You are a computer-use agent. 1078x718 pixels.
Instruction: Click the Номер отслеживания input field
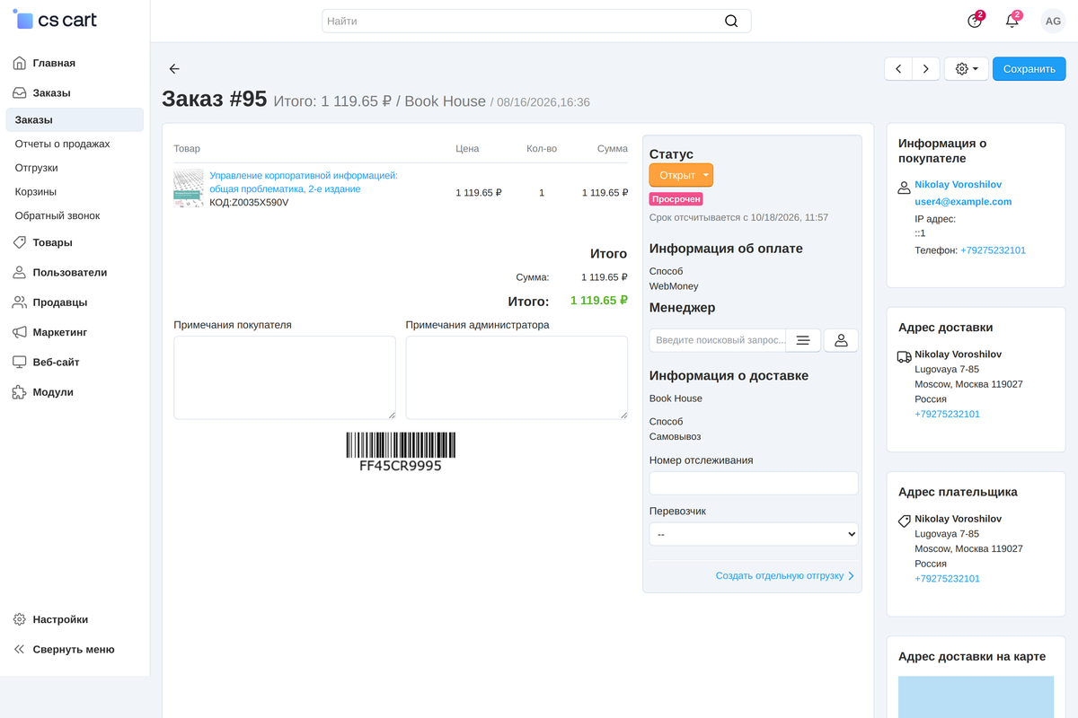(754, 483)
